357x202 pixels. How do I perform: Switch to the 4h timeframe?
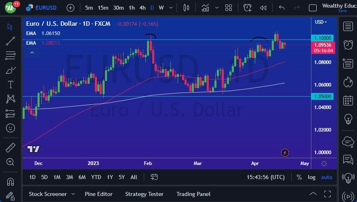click(x=143, y=8)
